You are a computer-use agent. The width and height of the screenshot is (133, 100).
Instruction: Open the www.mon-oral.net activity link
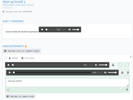19,12
